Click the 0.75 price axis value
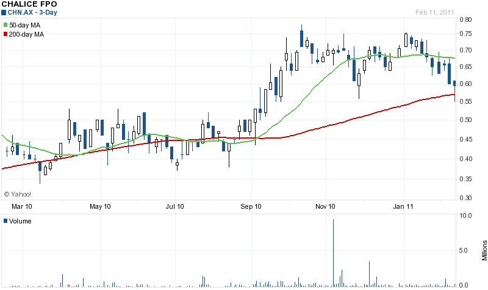This screenshot has width=488, height=290. [465, 34]
